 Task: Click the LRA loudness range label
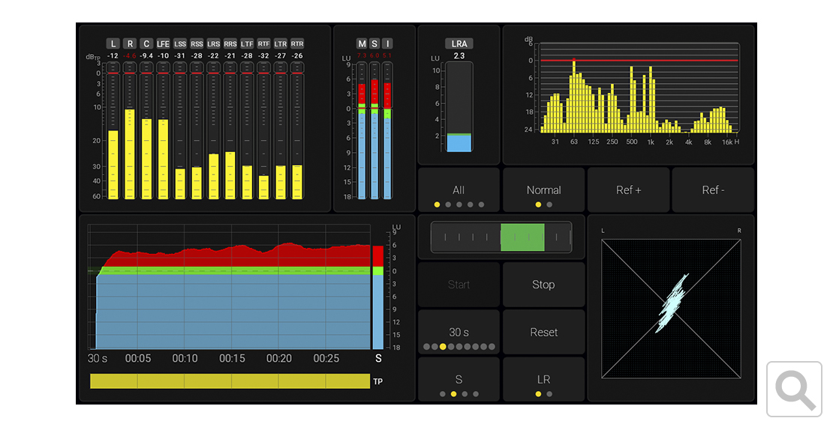click(459, 43)
